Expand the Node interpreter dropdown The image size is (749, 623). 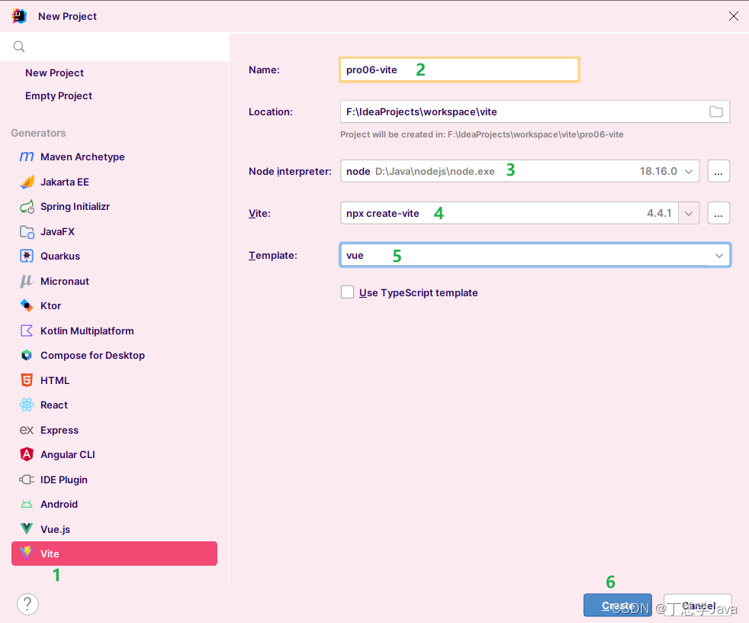point(689,171)
